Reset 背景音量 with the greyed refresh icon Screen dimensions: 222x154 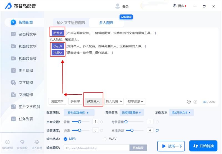coord(157,122)
